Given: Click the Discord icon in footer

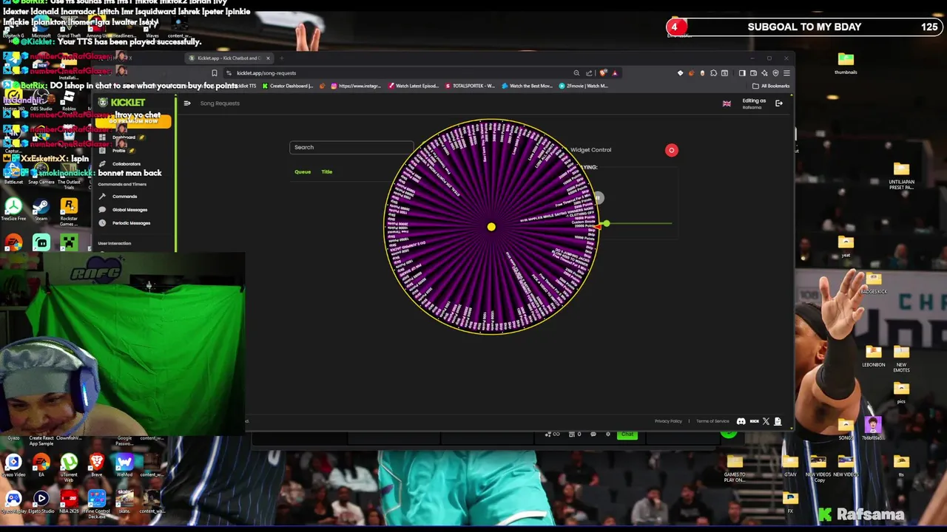Looking at the screenshot, I should (741, 422).
